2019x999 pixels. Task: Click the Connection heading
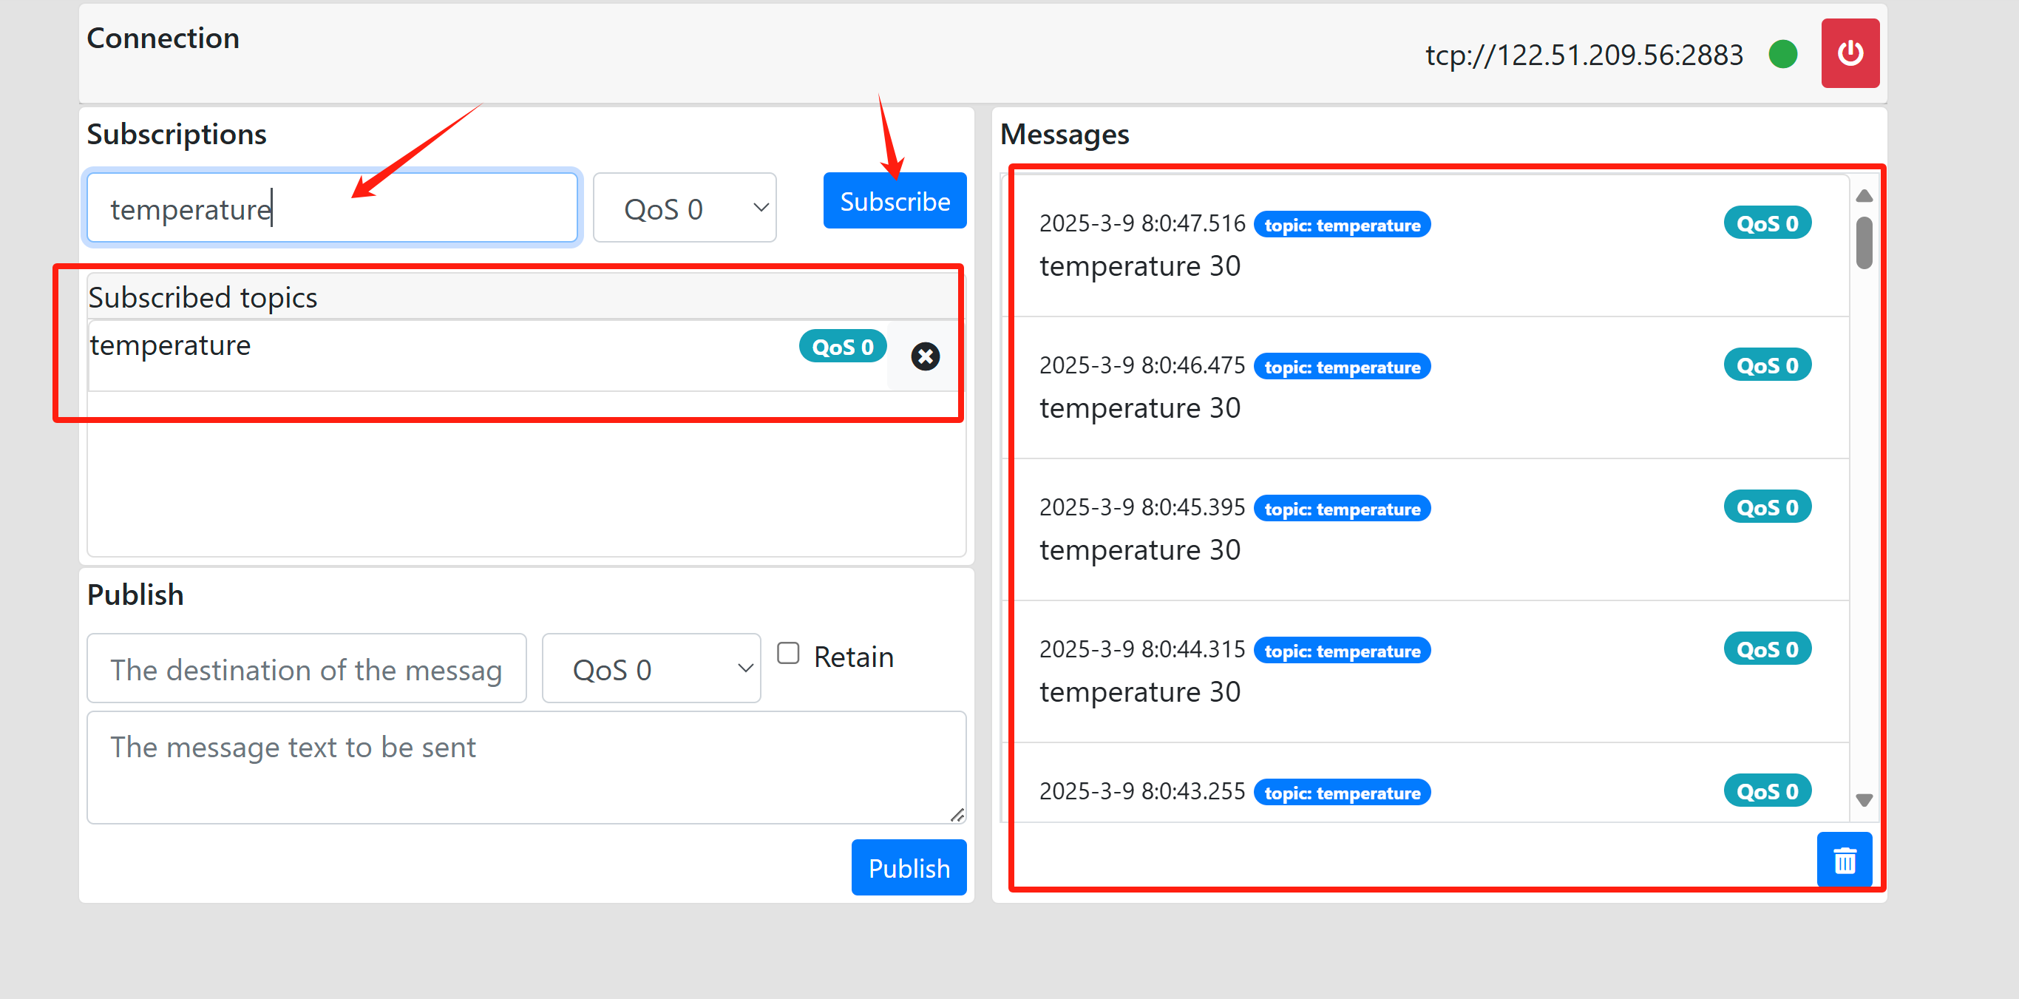point(163,38)
